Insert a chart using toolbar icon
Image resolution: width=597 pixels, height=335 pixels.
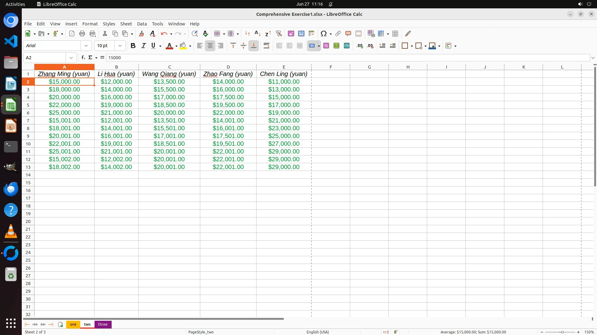301,33
